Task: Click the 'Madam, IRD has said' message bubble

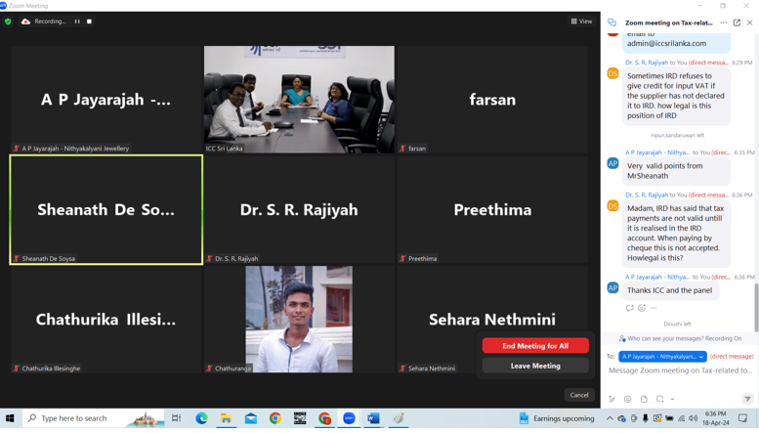Action: coord(676,233)
